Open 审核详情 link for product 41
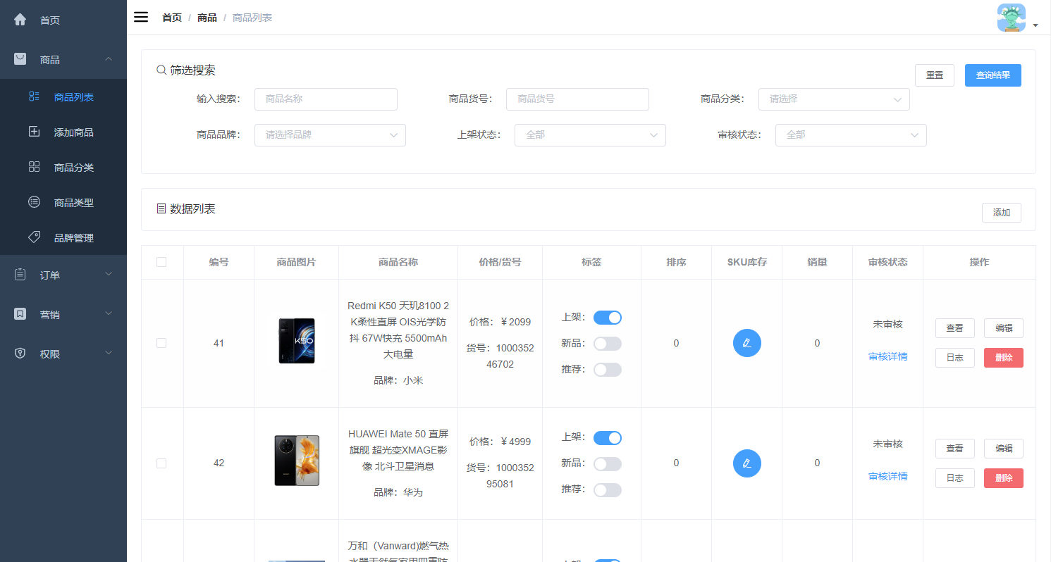The image size is (1051, 562). coord(888,356)
